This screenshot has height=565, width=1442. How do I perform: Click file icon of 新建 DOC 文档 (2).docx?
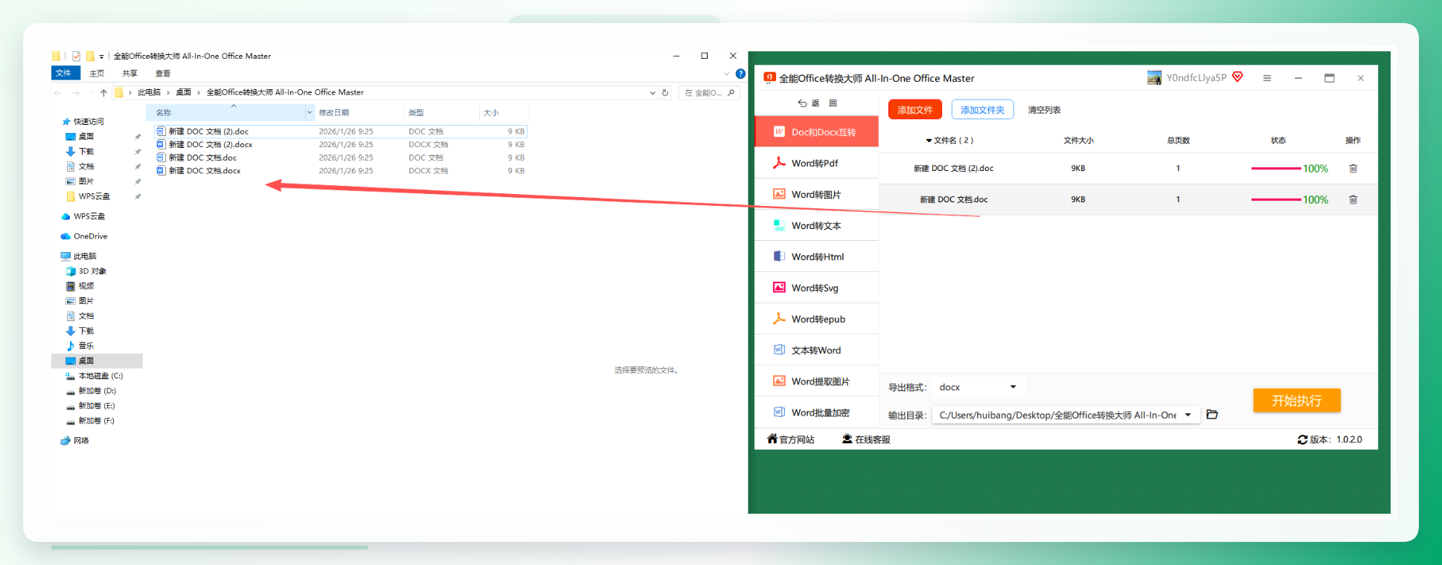pyautogui.click(x=161, y=144)
